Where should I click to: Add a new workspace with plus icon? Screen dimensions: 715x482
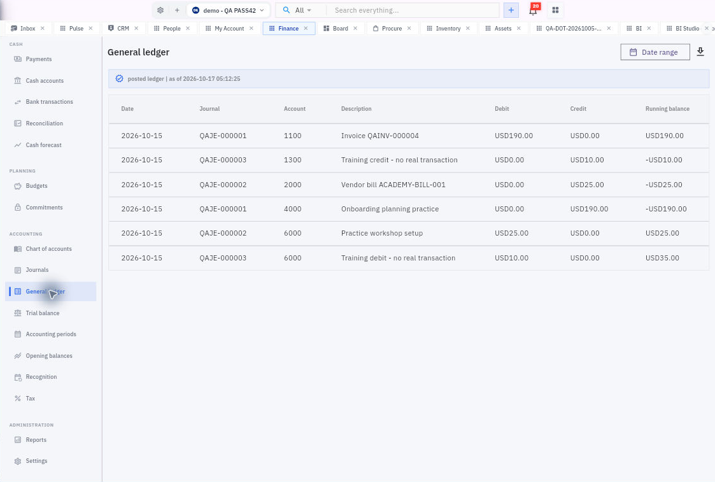177,10
